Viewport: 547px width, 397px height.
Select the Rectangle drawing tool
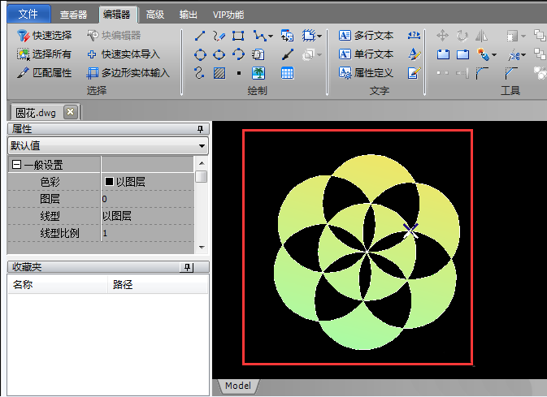[238, 36]
